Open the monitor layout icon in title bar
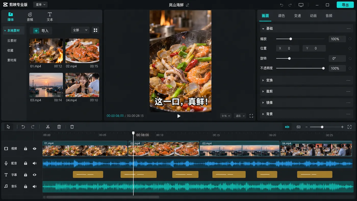The width and height of the screenshot is (357, 201). coord(301,5)
